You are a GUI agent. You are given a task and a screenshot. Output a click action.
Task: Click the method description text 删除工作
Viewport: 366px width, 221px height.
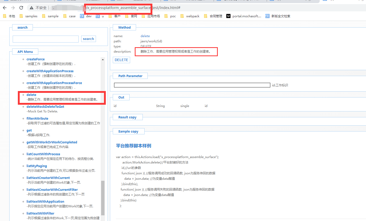tap(176, 51)
